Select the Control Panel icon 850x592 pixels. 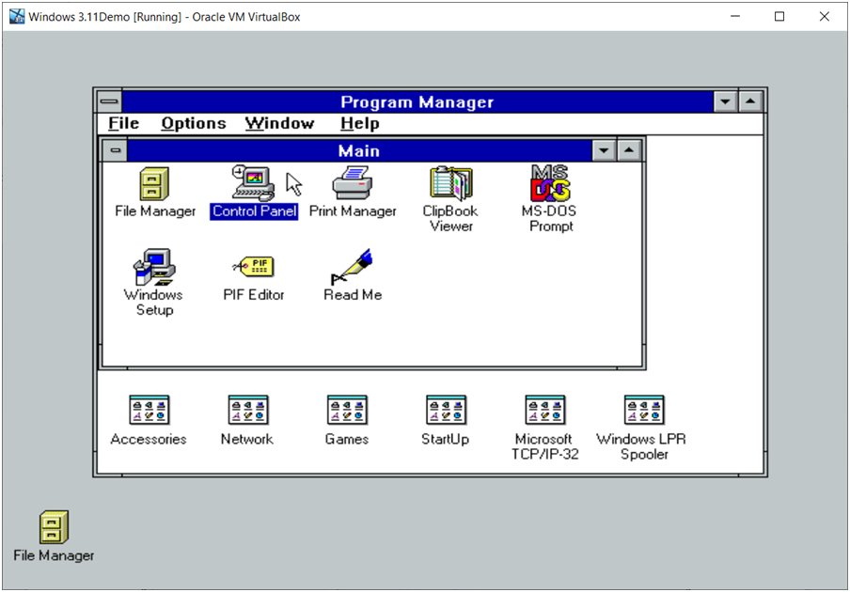(253, 183)
